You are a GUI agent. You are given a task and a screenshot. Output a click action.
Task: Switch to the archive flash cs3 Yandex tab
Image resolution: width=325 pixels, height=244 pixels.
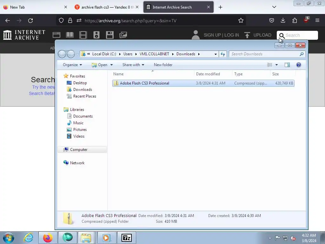click(107, 7)
